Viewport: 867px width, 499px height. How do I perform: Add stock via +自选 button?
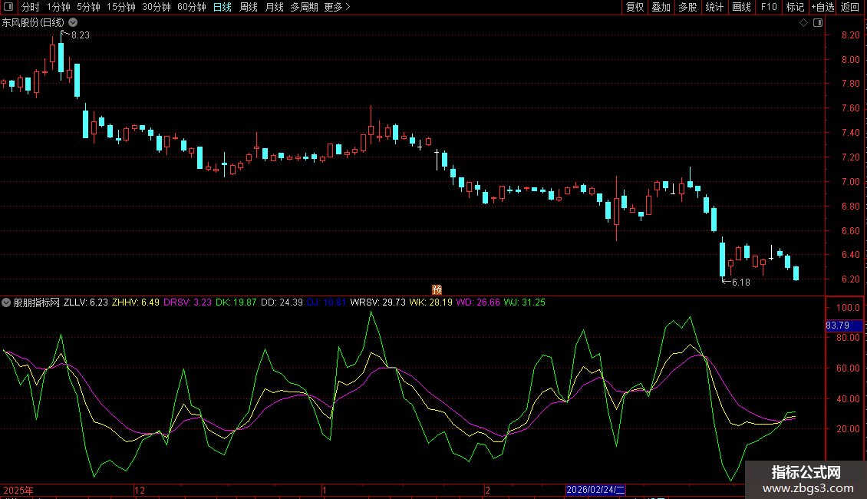coord(822,7)
